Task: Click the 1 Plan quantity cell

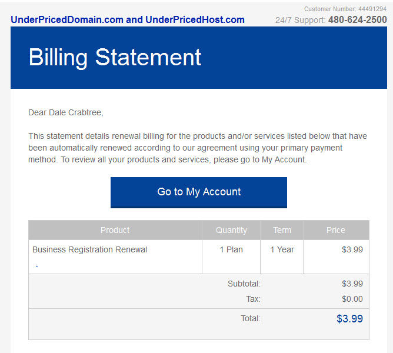Action: point(231,249)
